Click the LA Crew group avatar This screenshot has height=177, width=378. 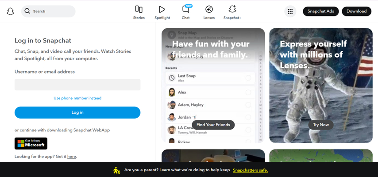tap(172, 130)
